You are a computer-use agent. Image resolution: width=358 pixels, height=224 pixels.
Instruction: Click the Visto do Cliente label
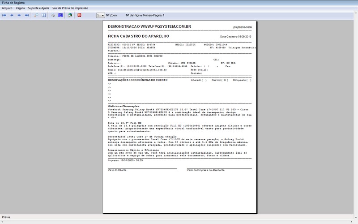[x=117, y=170]
